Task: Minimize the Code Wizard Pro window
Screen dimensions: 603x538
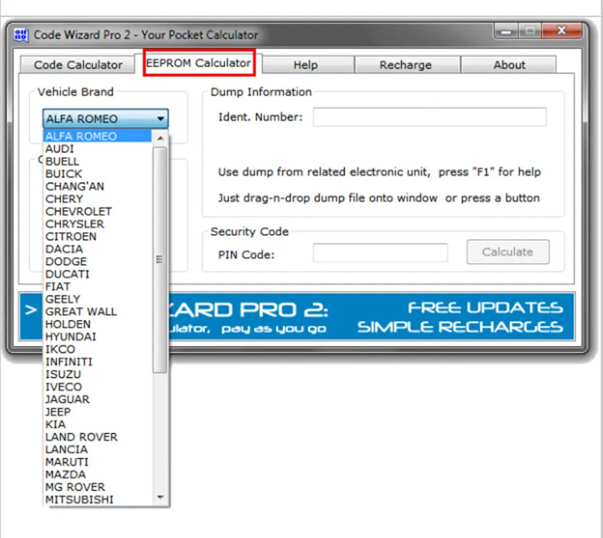Action: point(506,31)
